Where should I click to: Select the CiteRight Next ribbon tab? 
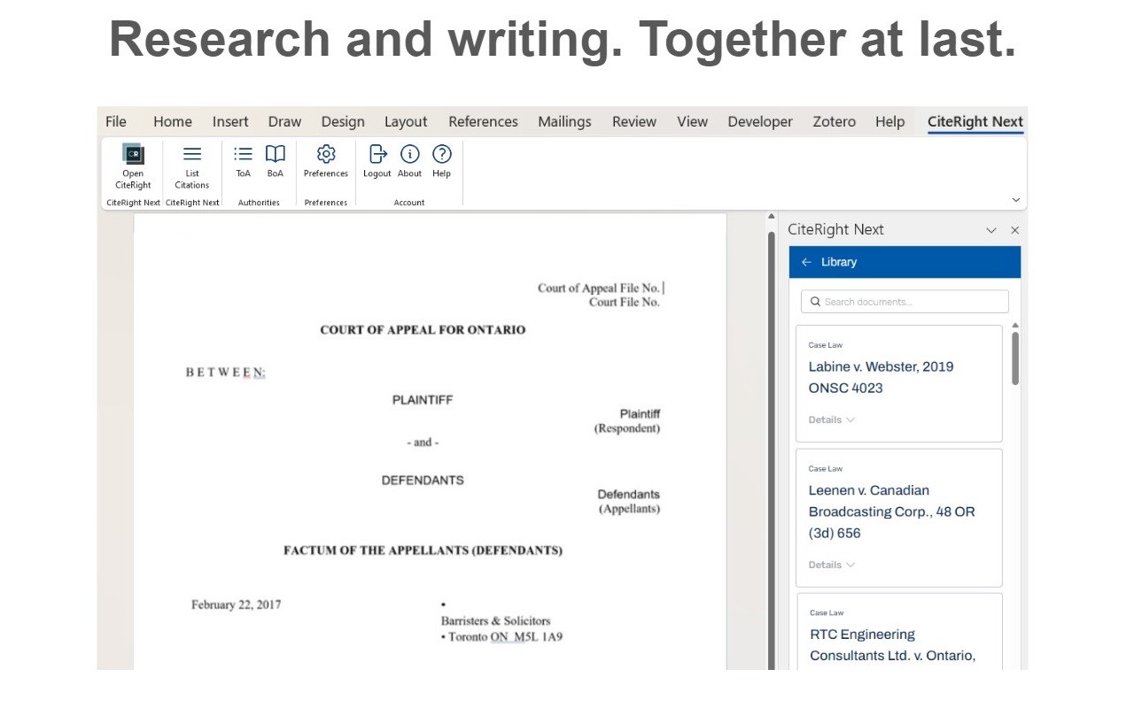point(975,122)
